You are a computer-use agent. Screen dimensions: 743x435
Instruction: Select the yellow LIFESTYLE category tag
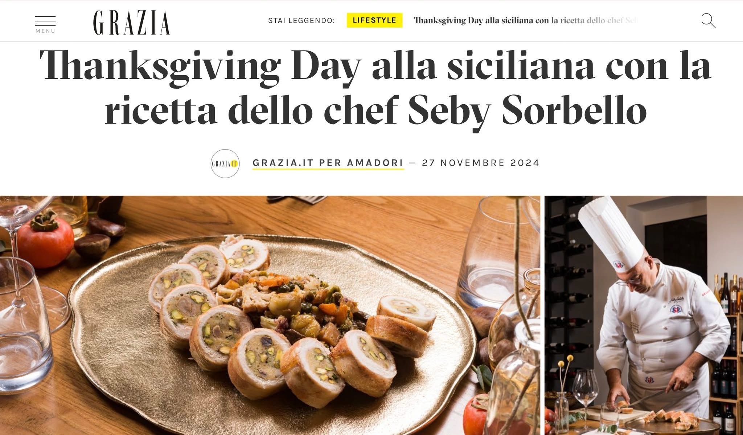374,20
